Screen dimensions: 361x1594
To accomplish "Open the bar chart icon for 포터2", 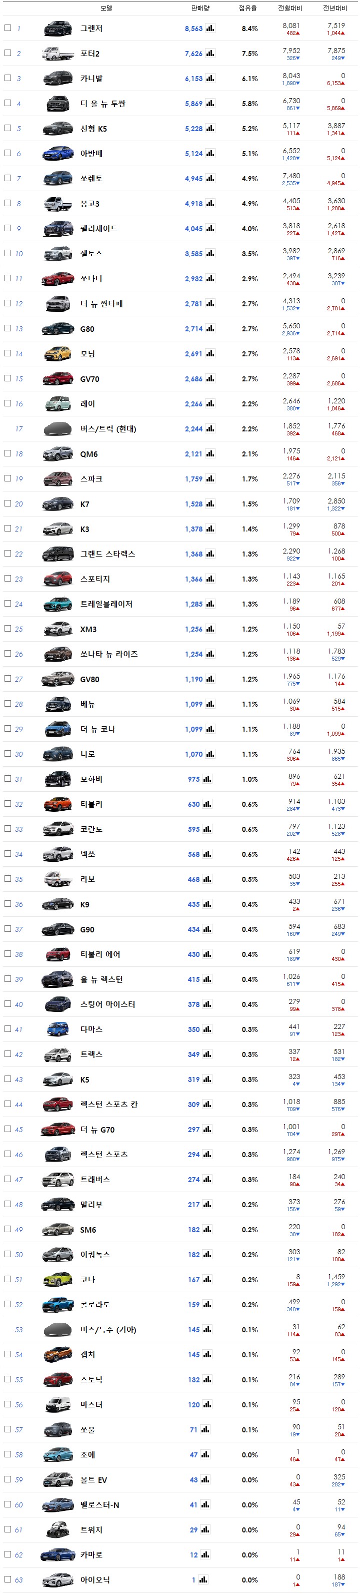I will (210, 54).
